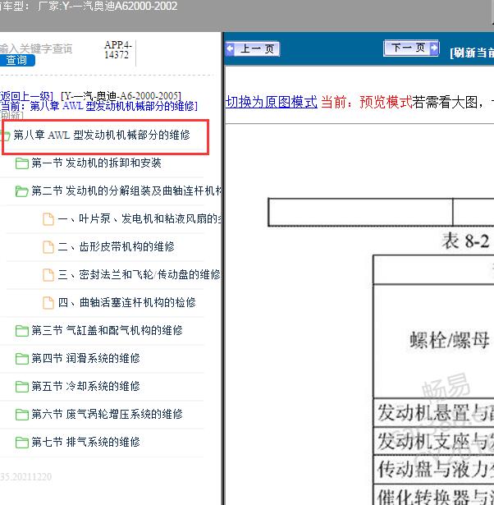Expand folder icon of 第六节 废气涡轮增压
494x505 pixels.
pyautogui.click(x=22, y=415)
